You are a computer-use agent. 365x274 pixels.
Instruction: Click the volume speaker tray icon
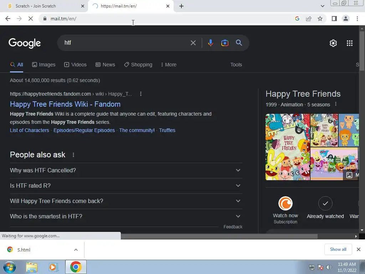coord(329,267)
